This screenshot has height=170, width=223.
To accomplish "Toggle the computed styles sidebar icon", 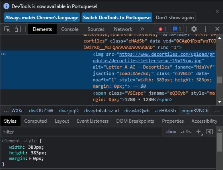I will [x=209, y=132].
